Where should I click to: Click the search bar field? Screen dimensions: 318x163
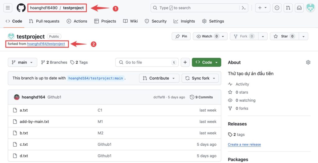(x=199, y=8)
